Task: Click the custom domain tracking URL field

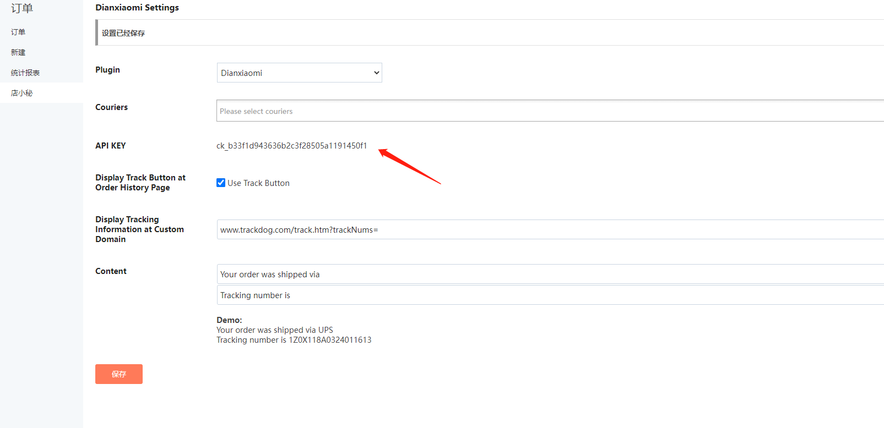Action: click(x=550, y=229)
